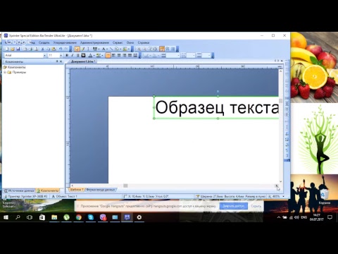Click the Zoom Out magnifier icon
This screenshot has width=338, height=254.
click(144, 49)
